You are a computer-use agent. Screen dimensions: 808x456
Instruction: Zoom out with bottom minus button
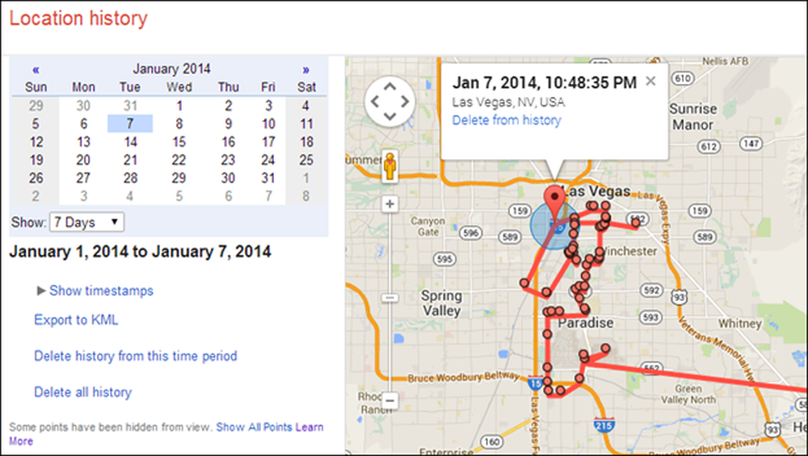coord(389,400)
